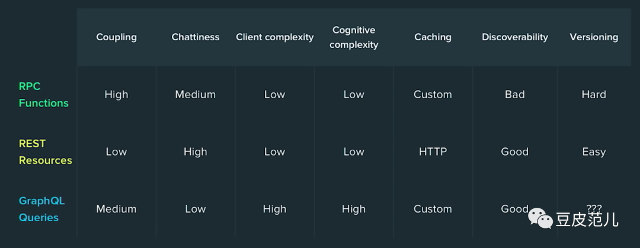Click the High coupling cell for RPC

tap(116, 95)
